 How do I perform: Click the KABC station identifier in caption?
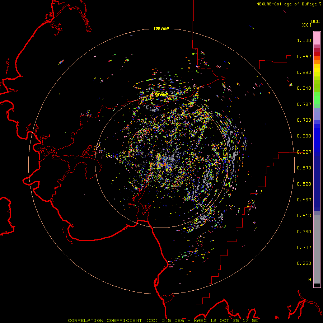coord(201,320)
